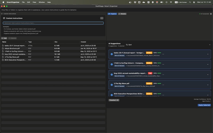Viewport: 213px width, 133px height.
Task: Select the 19.1 MB size cell
Action: coord(57,54)
